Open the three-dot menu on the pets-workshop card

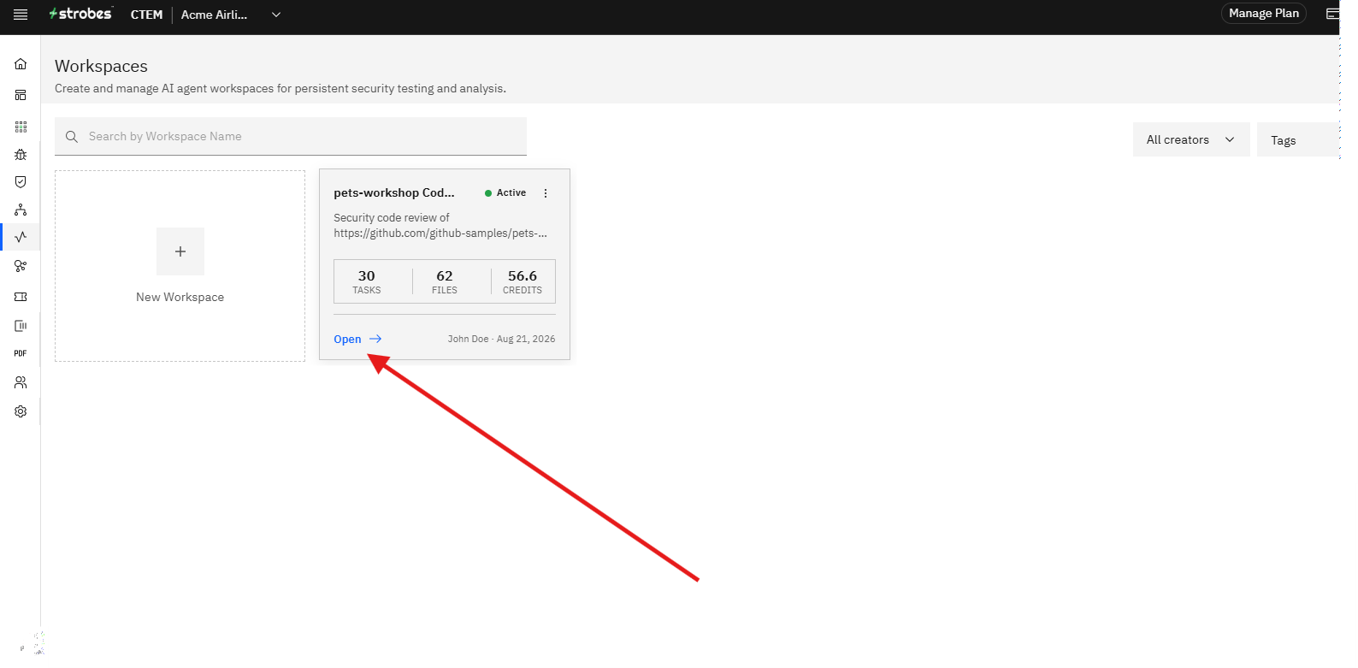[x=546, y=193]
